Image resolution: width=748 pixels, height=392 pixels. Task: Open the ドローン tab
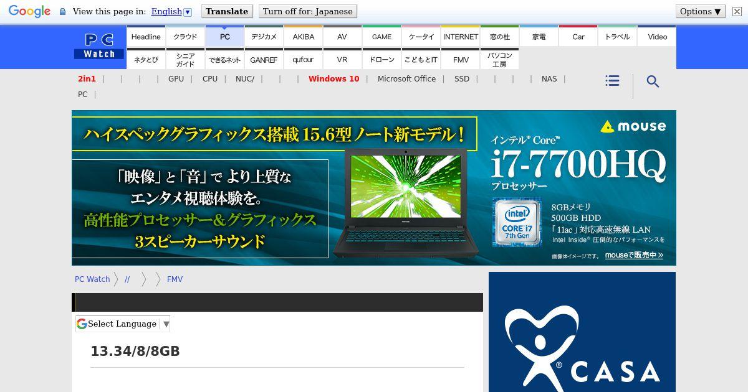pyautogui.click(x=382, y=59)
